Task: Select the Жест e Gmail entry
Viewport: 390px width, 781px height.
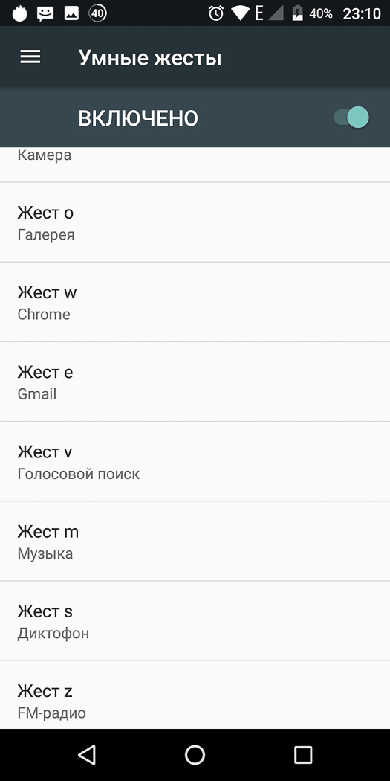Action: (x=195, y=382)
